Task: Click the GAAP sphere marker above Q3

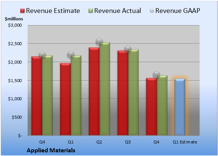Action: (128, 50)
